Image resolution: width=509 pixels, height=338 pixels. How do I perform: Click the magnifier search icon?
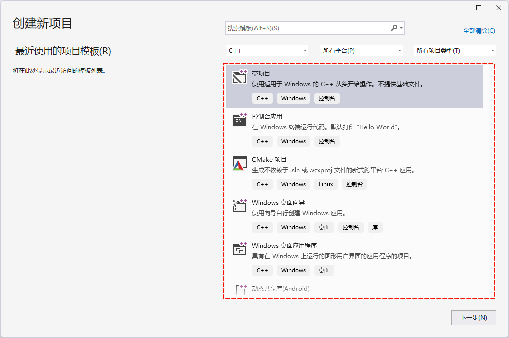[394, 28]
